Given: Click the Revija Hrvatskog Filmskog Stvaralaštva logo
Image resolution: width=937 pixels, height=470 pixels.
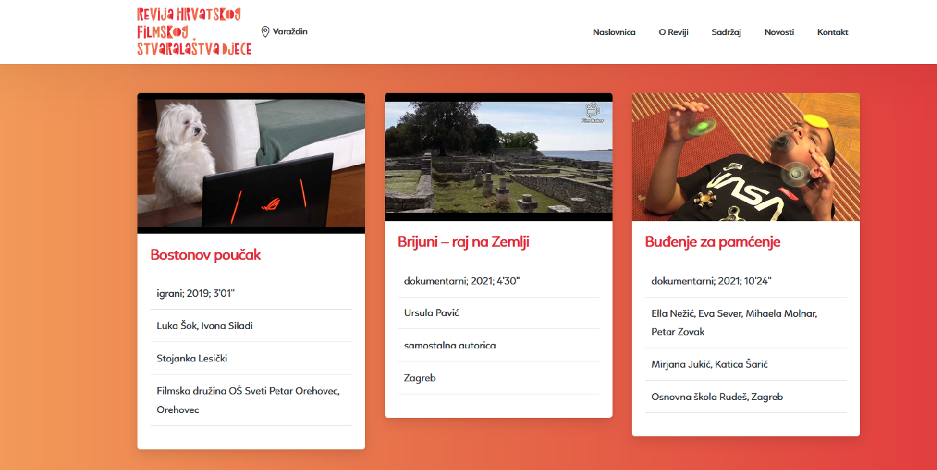Looking at the screenshot, I should coord(194,32).
